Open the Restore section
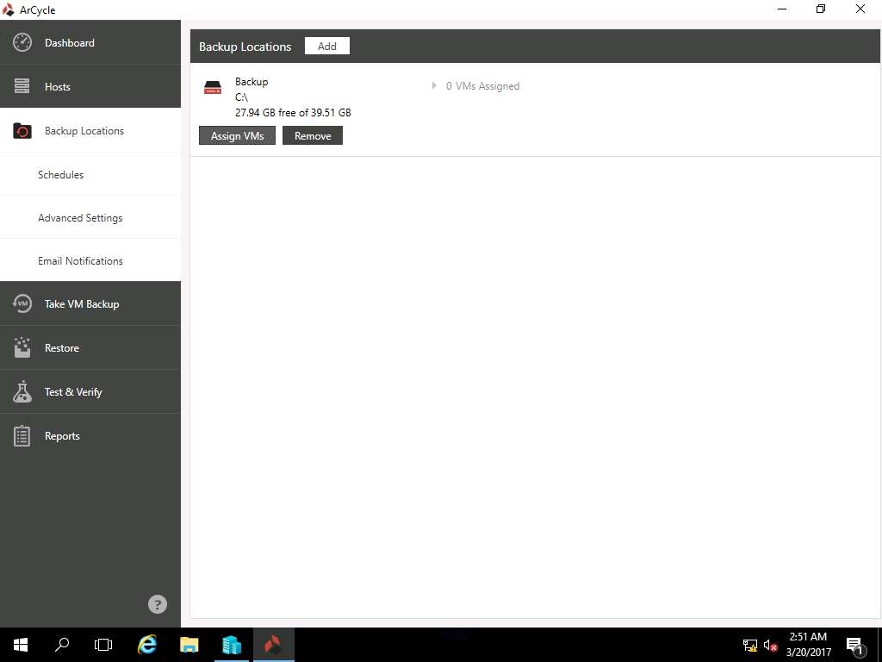This screenshot has width=882, height=662. (x=90, y=347)
